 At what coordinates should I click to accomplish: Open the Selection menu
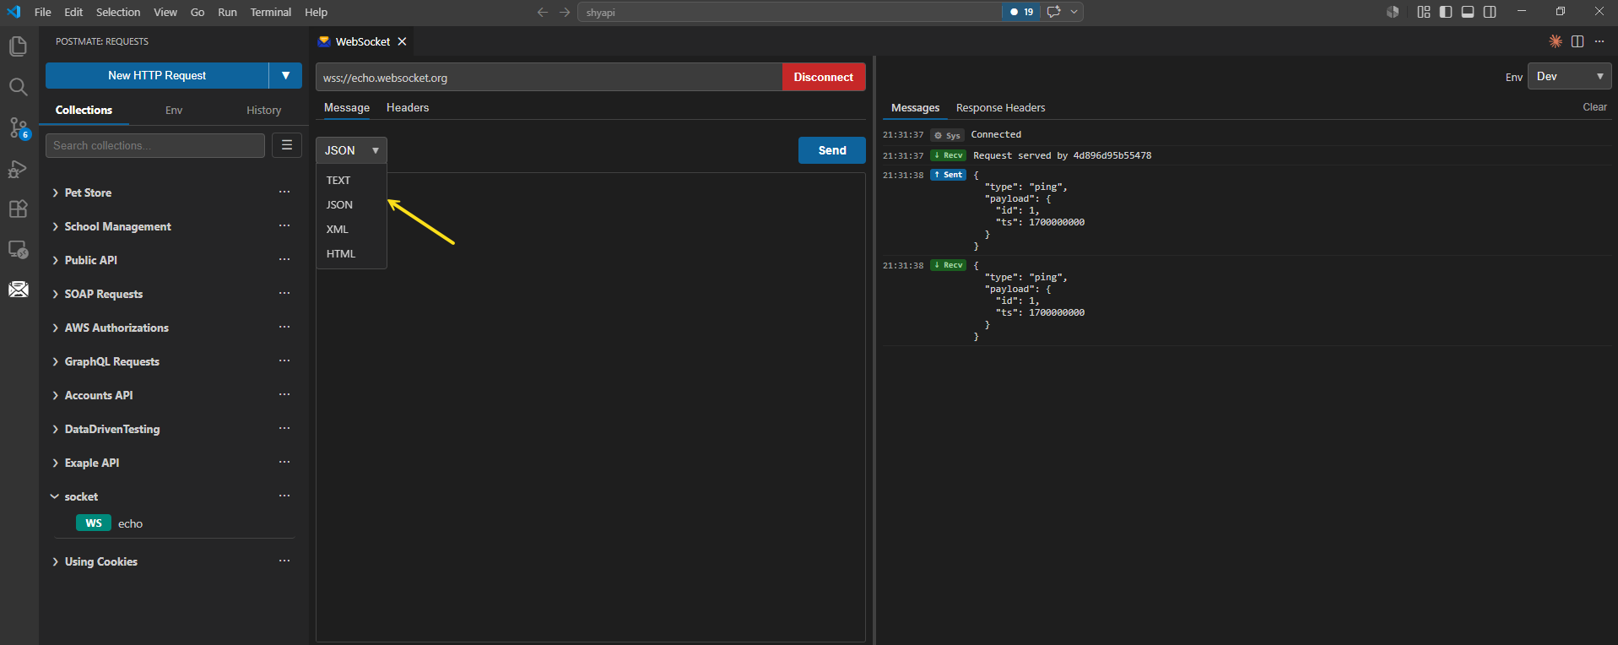pos(118,12)
